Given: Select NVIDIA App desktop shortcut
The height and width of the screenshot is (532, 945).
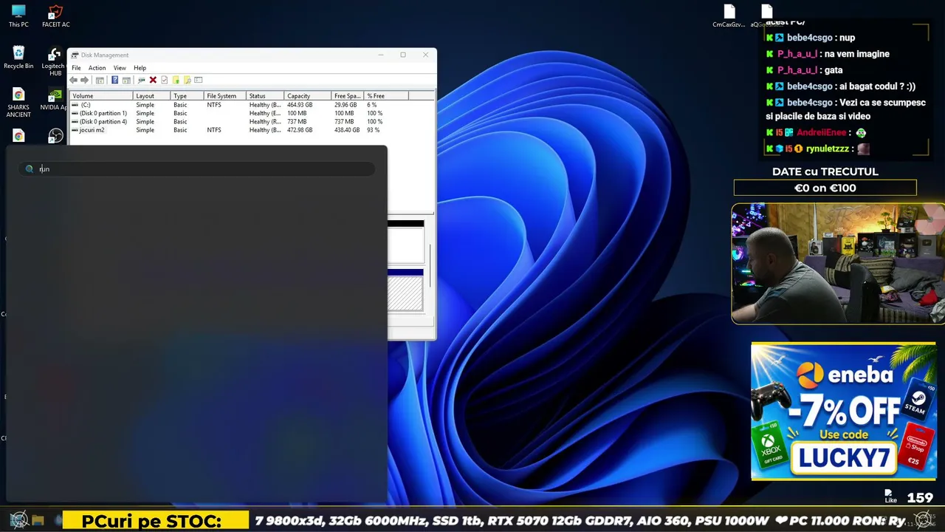Looking at the screenshot, I should click(54, 99).
